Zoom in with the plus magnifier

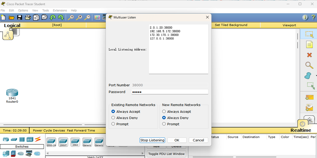[x=71, y=18]
